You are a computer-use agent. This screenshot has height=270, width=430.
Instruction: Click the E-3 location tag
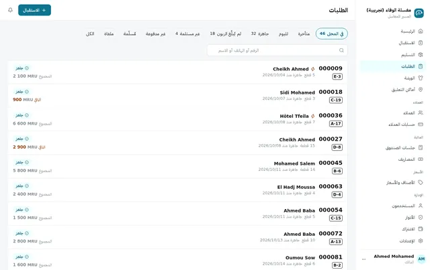point(337,76)
